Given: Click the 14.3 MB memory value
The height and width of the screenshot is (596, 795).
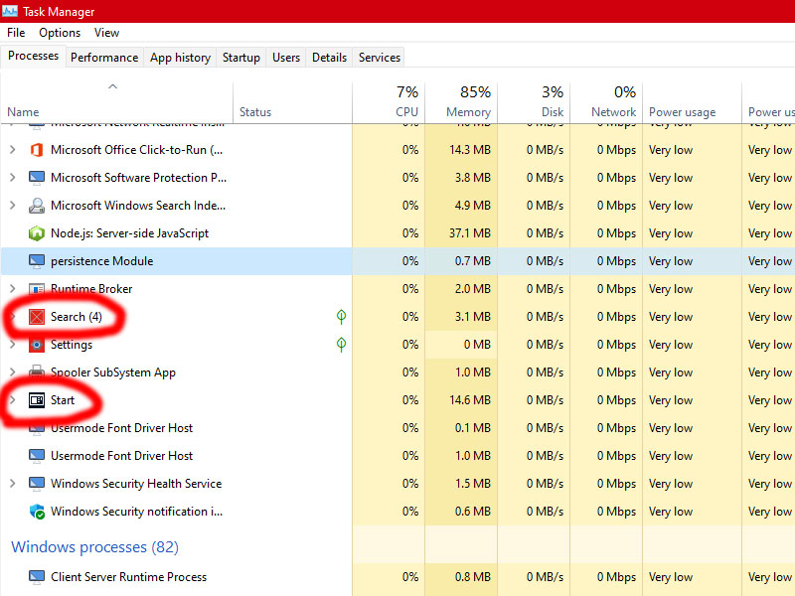Looking at the screenshot, I should point(470,150).
